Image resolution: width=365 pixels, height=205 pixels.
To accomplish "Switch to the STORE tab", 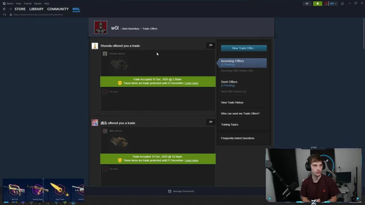I will click(20, 9).
